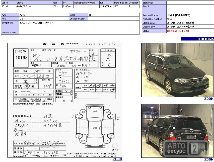Screen dimensions: 214x162
Task: Select year value 2003
Action: coord(55,6)
